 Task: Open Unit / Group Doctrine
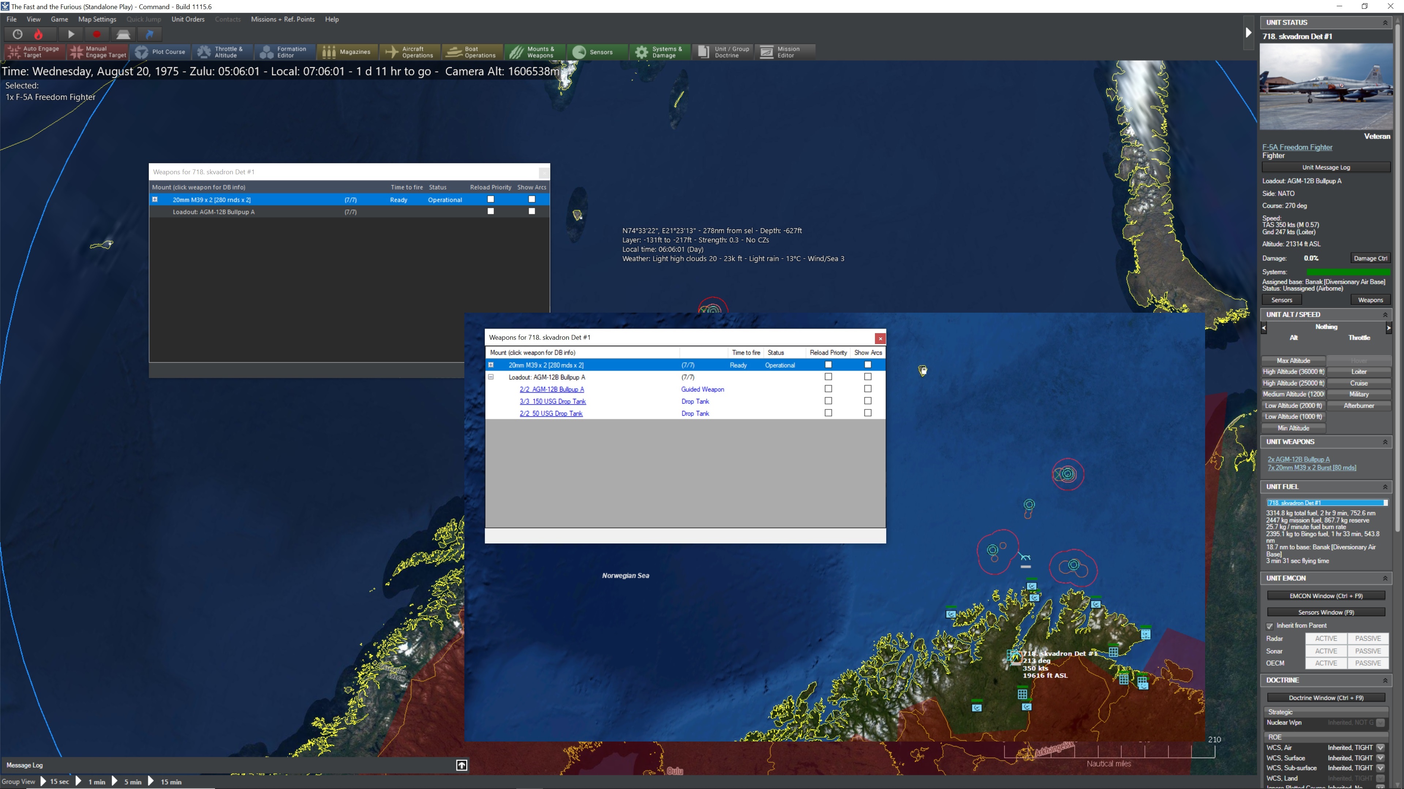[723, 52]
